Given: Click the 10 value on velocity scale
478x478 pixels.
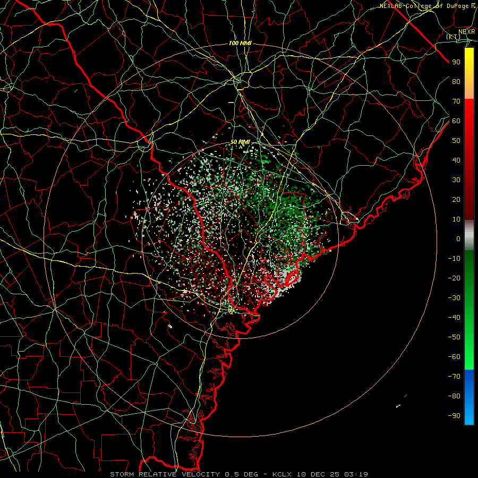Looking at the screenshot, I should (456, 219).
